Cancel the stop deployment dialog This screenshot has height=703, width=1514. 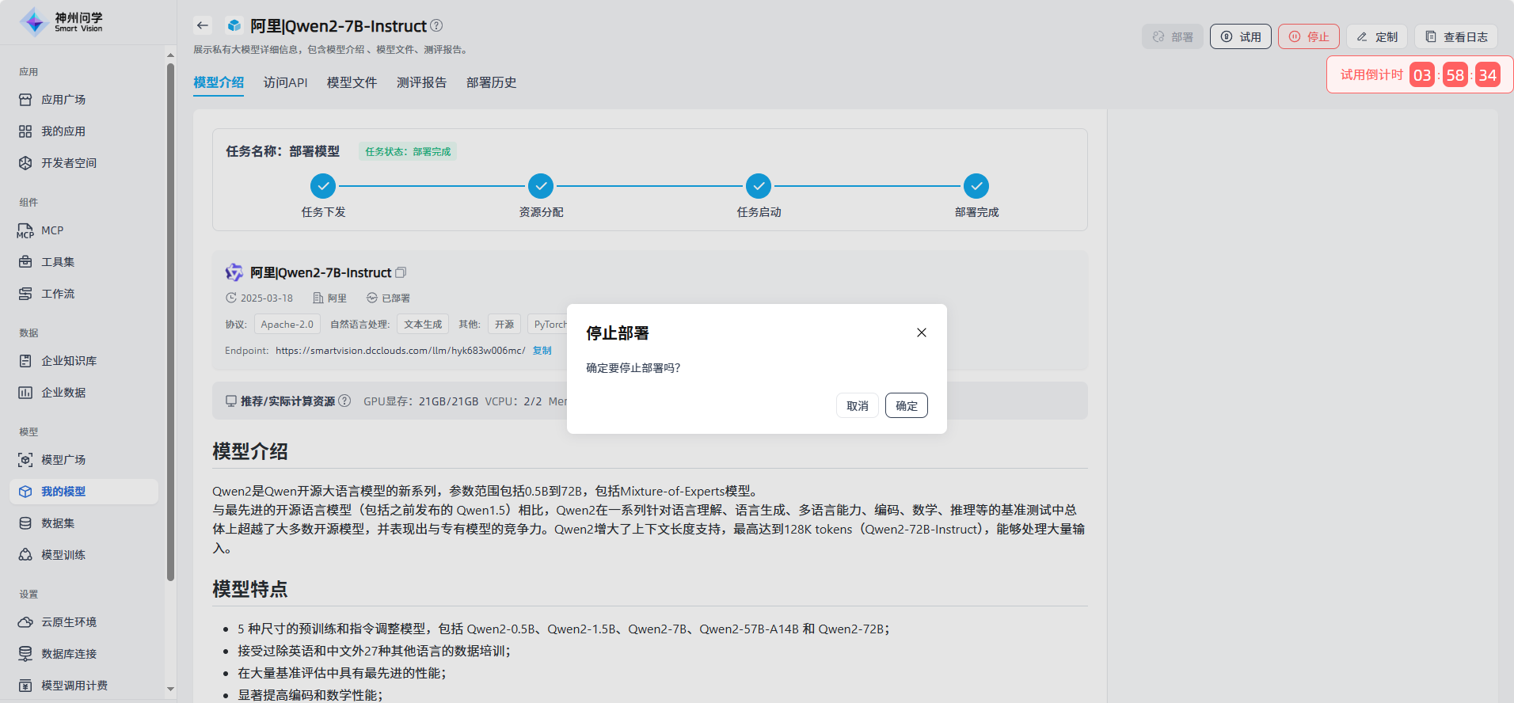(857, 405)
